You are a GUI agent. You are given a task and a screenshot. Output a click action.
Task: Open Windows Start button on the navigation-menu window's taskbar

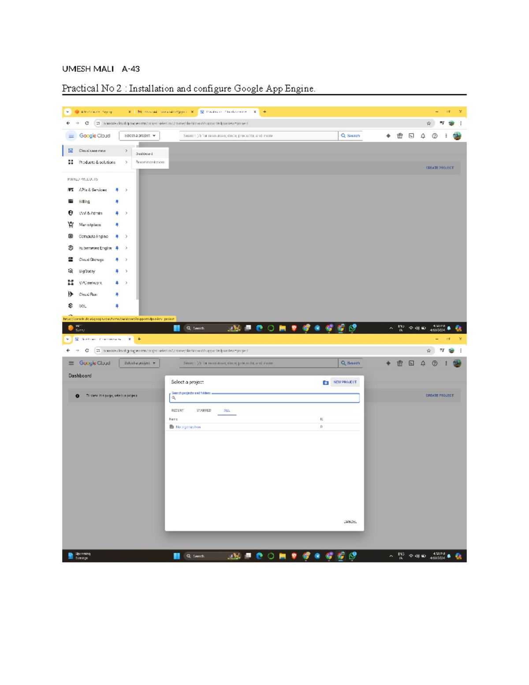point(177,328)
